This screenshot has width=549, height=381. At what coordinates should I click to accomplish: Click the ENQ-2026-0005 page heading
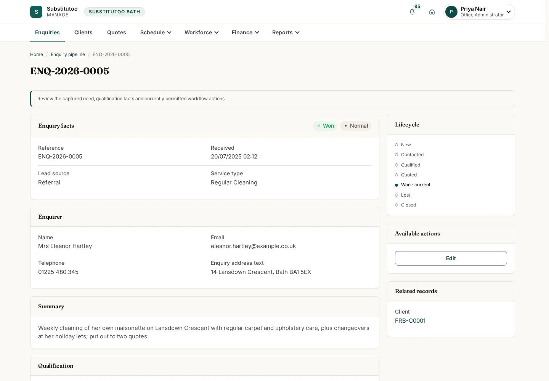pos(70,71)
